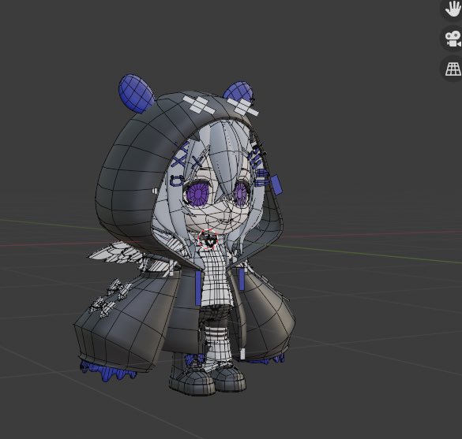The height and width of the screenshot is (439, 462).
Task: Activate the pan view hand icon
Action: point(453,9)
